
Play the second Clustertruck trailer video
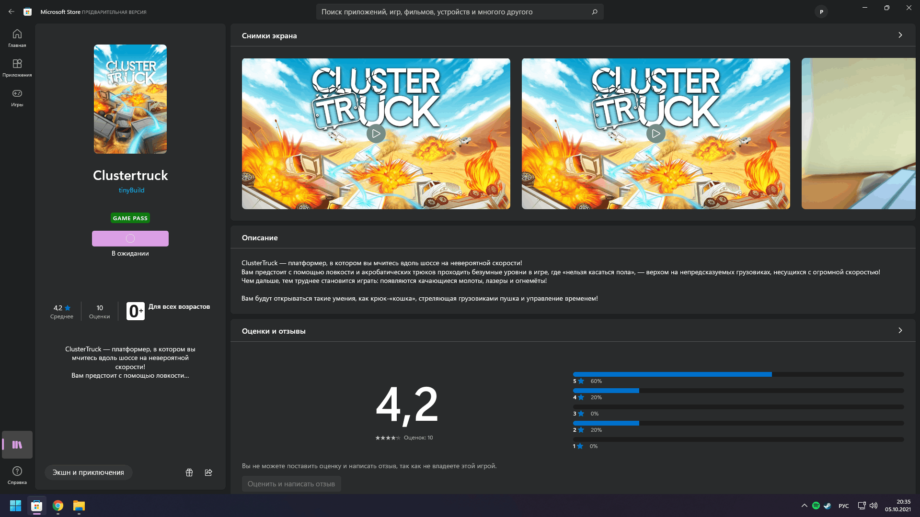tap(656, 134)
